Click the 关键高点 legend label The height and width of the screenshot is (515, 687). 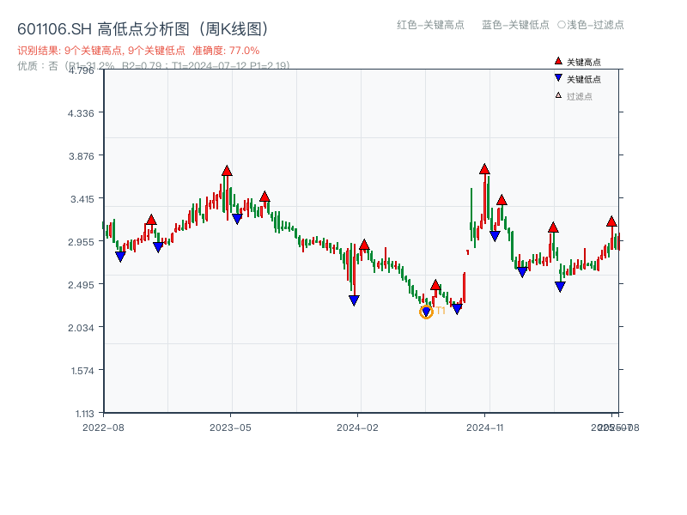tap(584, 62)
